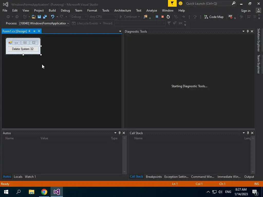Click the Call Stack panel vertical scrollbar

tap(253, 155)
